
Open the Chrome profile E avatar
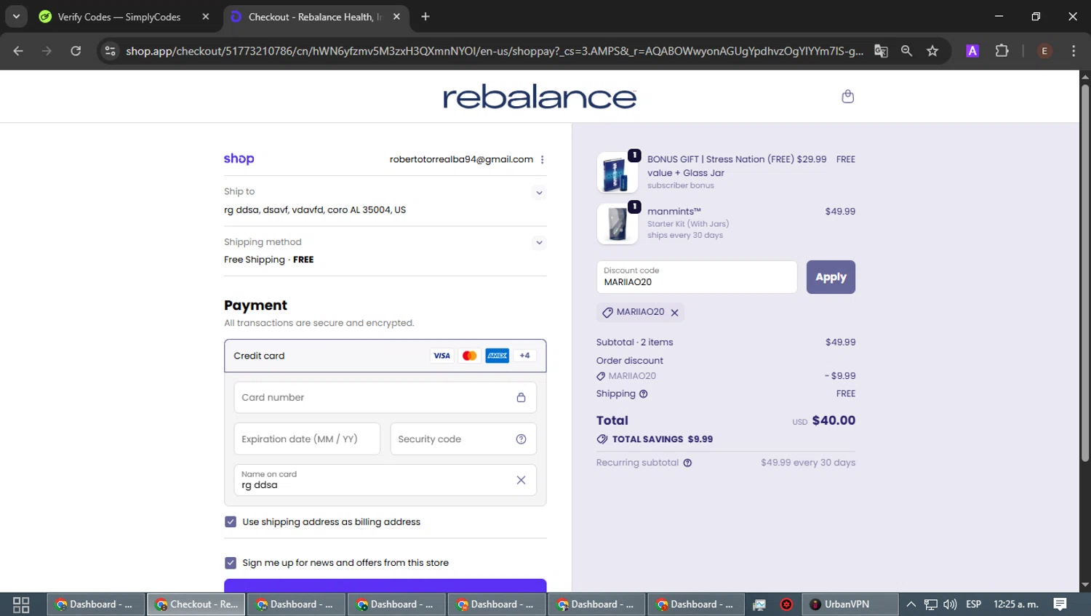[1044, 51]
